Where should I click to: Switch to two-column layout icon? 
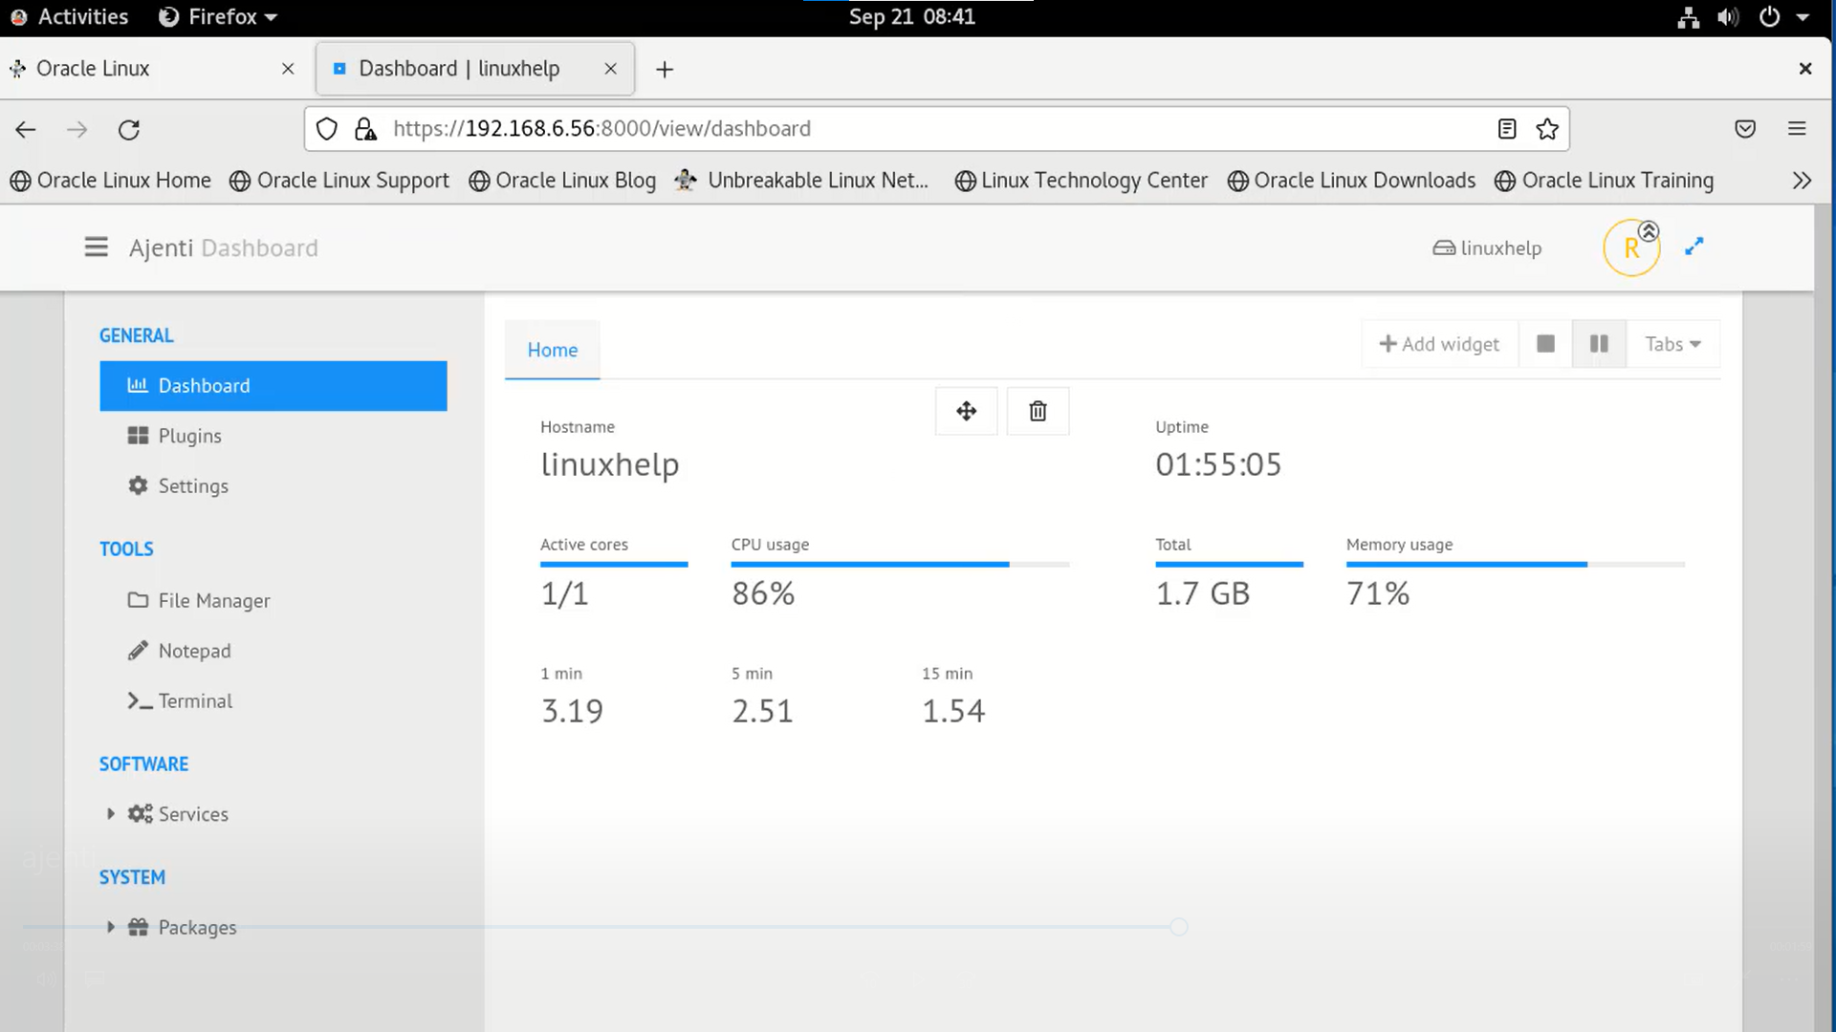pos(1599,344)
